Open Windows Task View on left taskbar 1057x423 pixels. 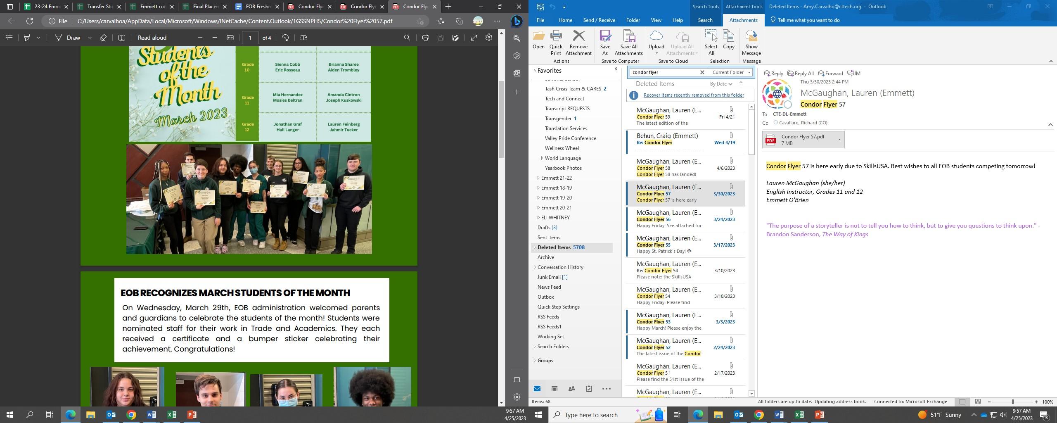click(x=50, y=415)
